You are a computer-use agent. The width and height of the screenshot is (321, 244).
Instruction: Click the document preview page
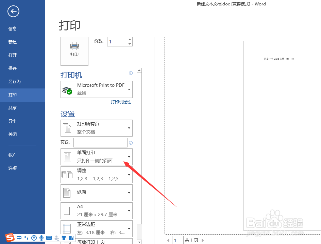pyautogui.click(x=282, y=136)
